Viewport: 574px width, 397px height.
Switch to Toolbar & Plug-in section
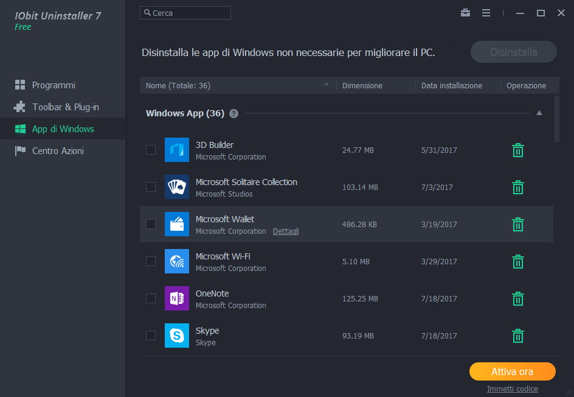[65, 107]
